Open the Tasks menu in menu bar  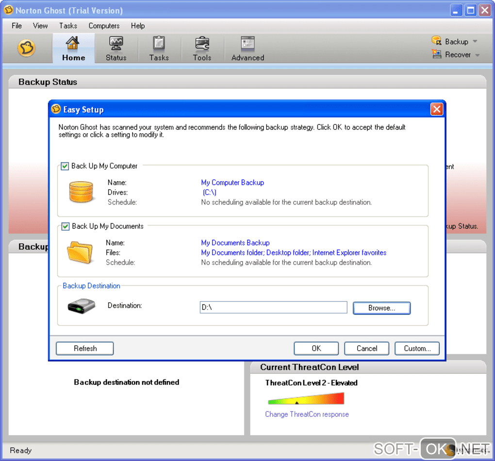[68, 26]
